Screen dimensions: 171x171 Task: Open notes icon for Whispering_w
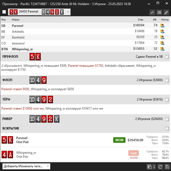tap(162, 49)
